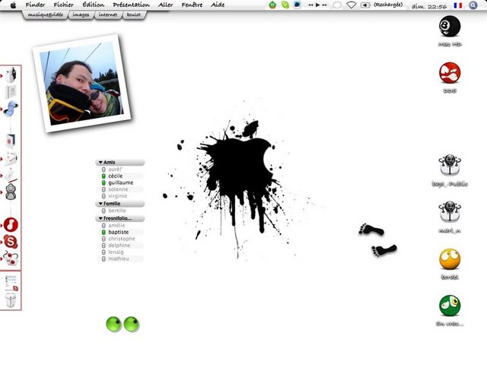Select the musique/video tab
This screenshot has height=365, width=487.
(45, 14)
